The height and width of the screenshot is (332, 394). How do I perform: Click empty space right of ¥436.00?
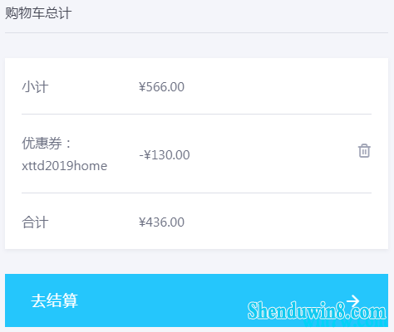[277, 222]
